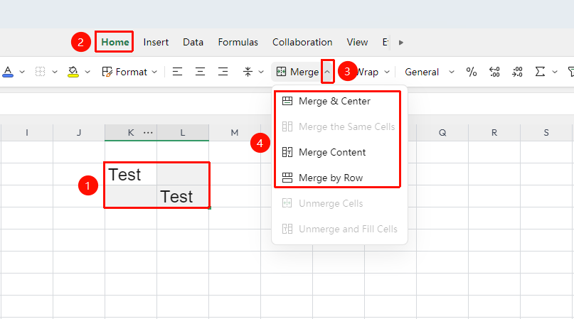Image resolution: width=574 pixels, height=319 pixels.
Task: Open the font color dropdown arrow
Action: click(22, 72)
